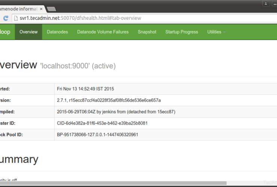Screen dimensions: 277x187
Task: Open the Datanodes page
Action: (x=57, y=32)
